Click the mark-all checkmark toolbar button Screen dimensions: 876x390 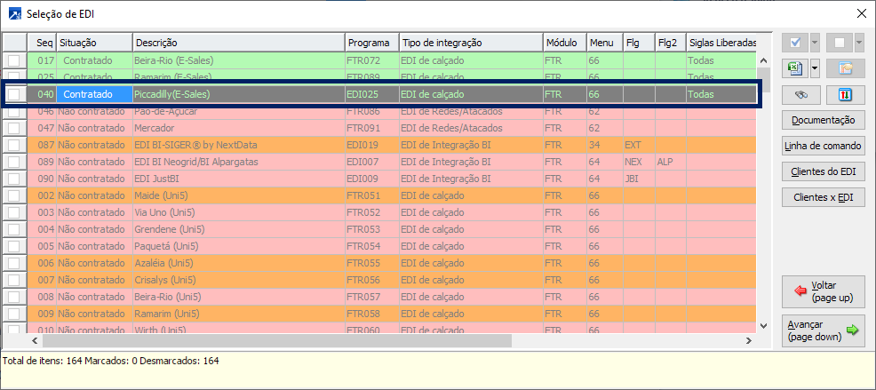[x=795, y=42]
